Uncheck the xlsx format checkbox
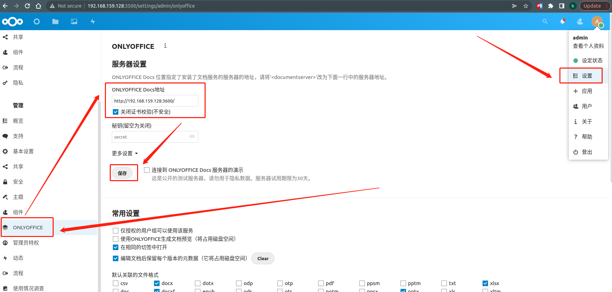Viewport: 612px width, 292px height. pos(485,283)
